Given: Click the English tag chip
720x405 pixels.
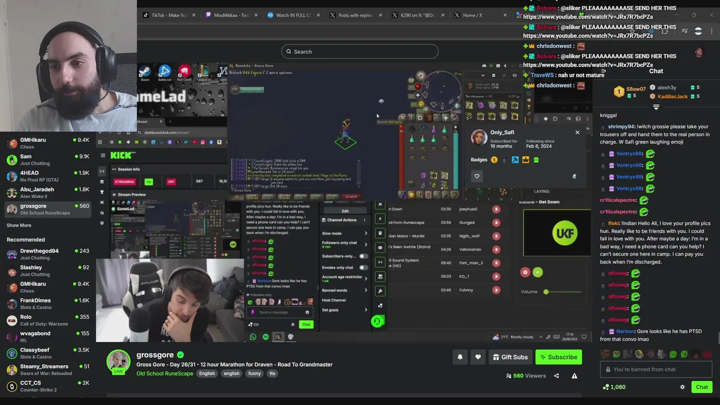Looking at the screenshot, I should coord(207,373).
